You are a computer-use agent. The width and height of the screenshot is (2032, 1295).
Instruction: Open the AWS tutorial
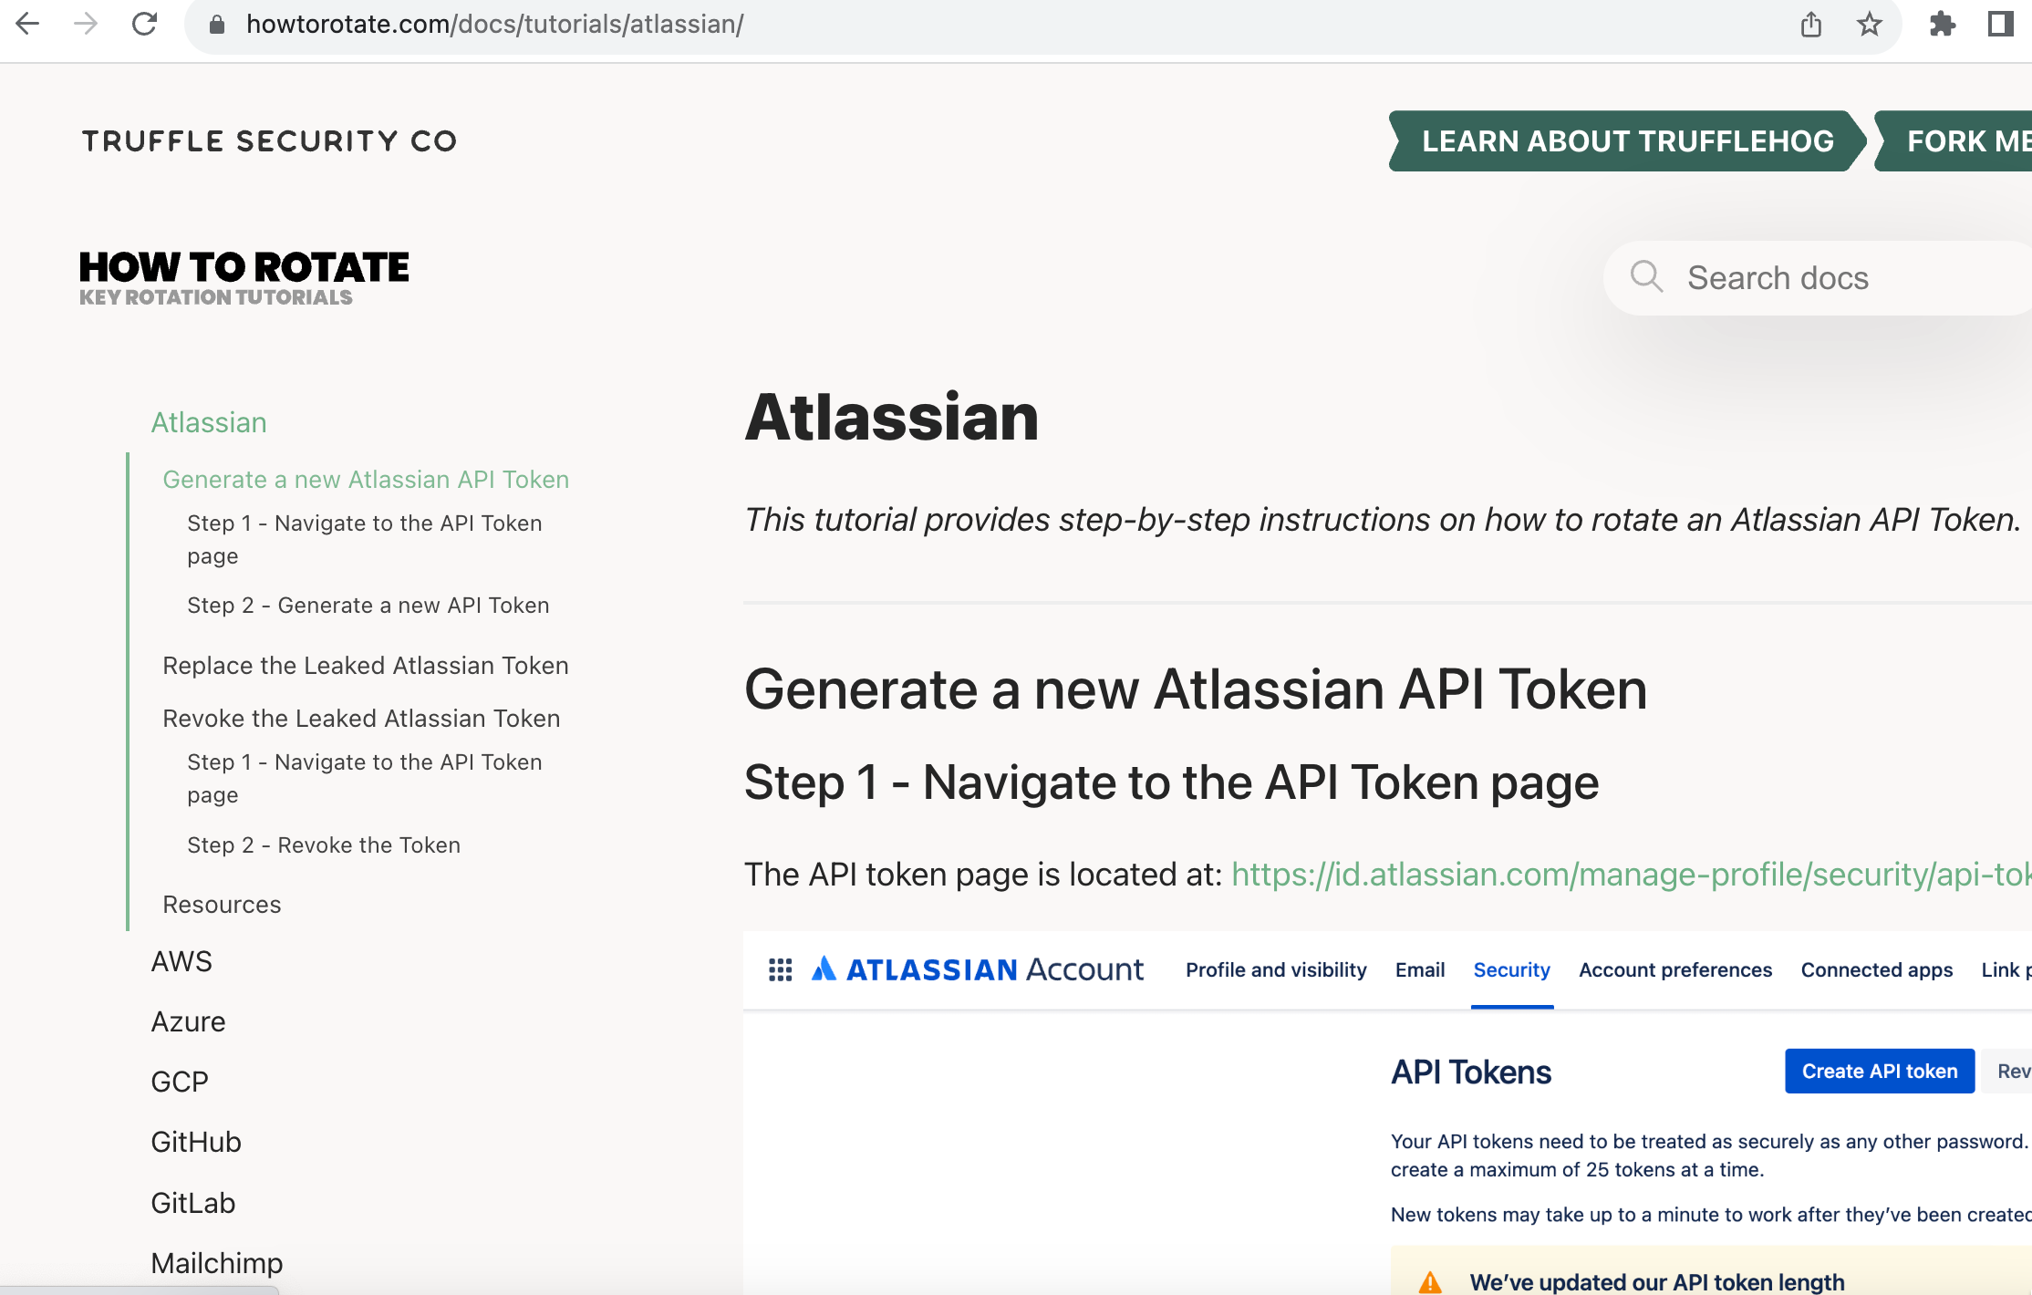181,961
